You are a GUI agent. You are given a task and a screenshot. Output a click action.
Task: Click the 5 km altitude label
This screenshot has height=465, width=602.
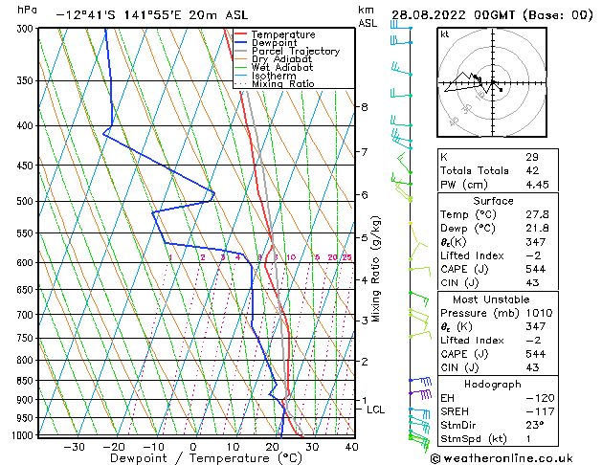pyautogui.click(x=365, y=238)
